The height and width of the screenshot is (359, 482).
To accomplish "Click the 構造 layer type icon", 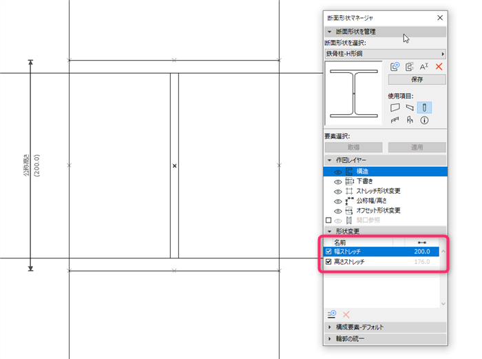I will [x=349, y=172].
